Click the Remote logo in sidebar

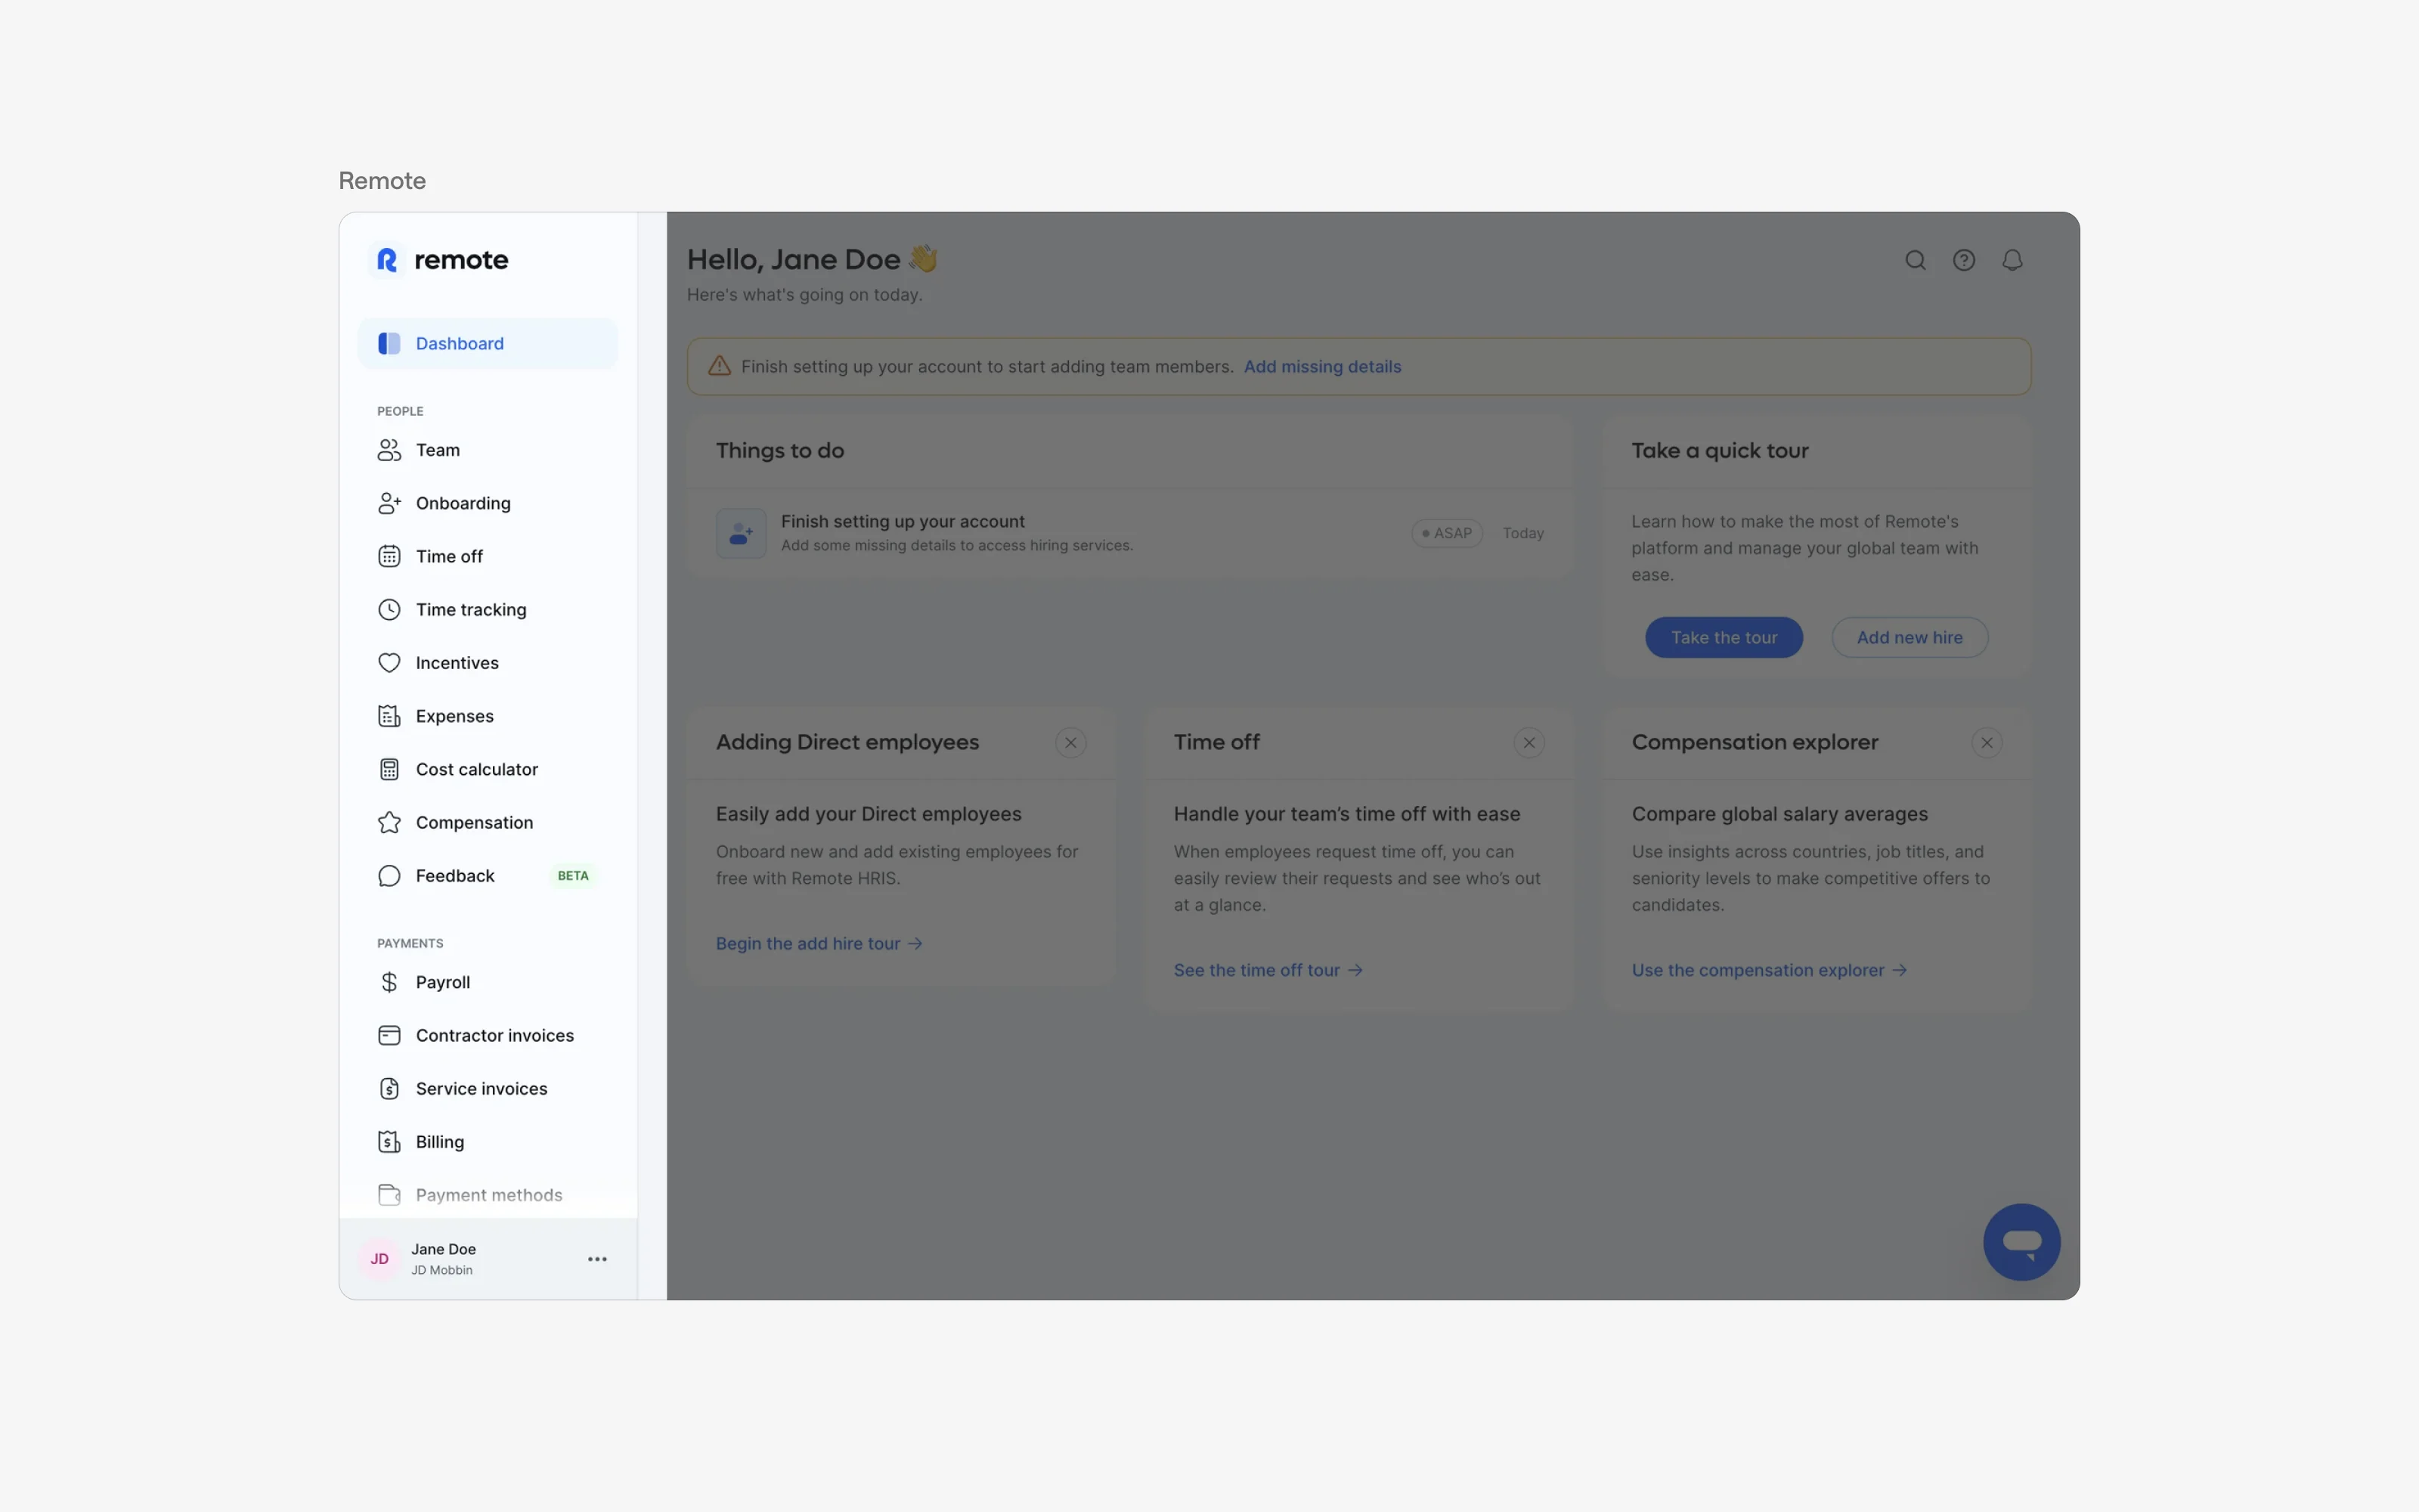(440, 259)
